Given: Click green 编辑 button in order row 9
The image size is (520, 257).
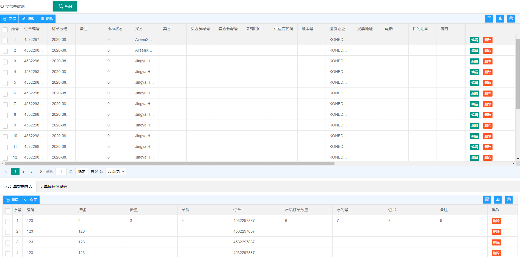Looking at the screenshot, I should tap(475, 126).
